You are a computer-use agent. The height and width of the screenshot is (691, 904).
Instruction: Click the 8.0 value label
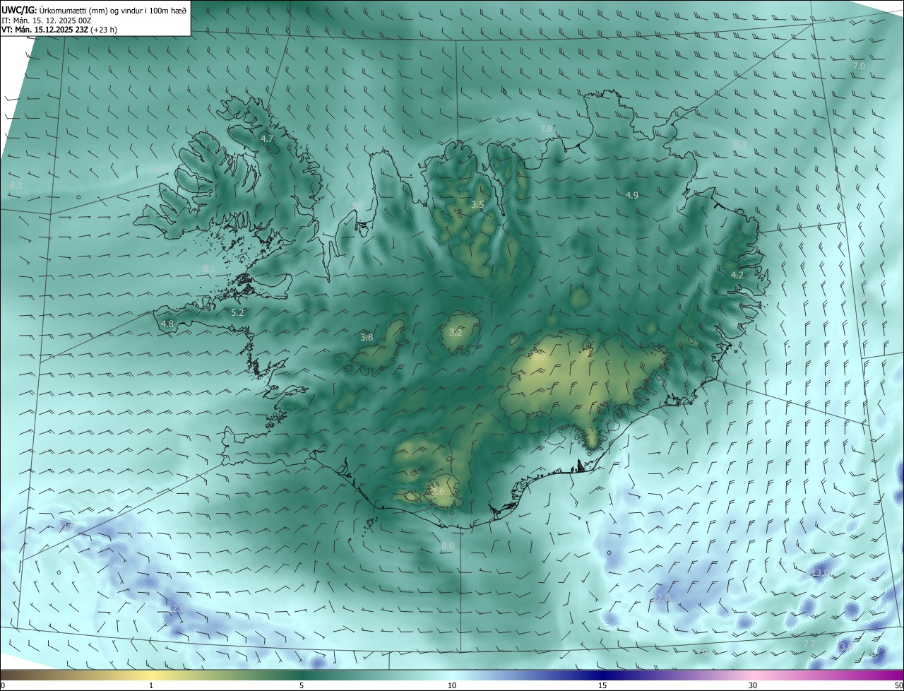pos(448,545)
